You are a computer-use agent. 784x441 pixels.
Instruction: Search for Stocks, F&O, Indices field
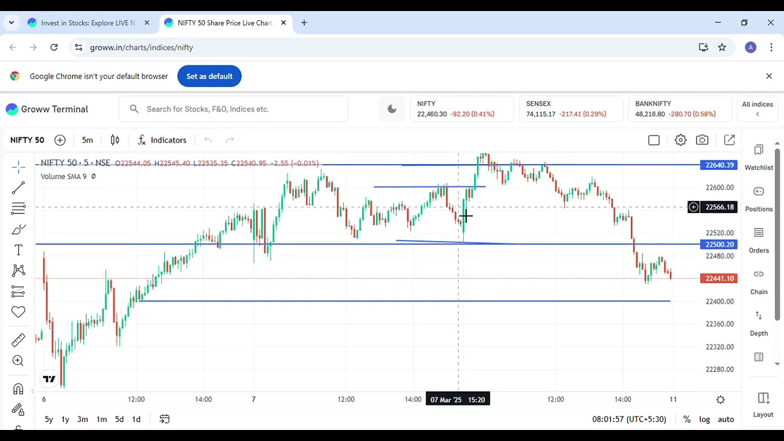[x=233, y=109]
